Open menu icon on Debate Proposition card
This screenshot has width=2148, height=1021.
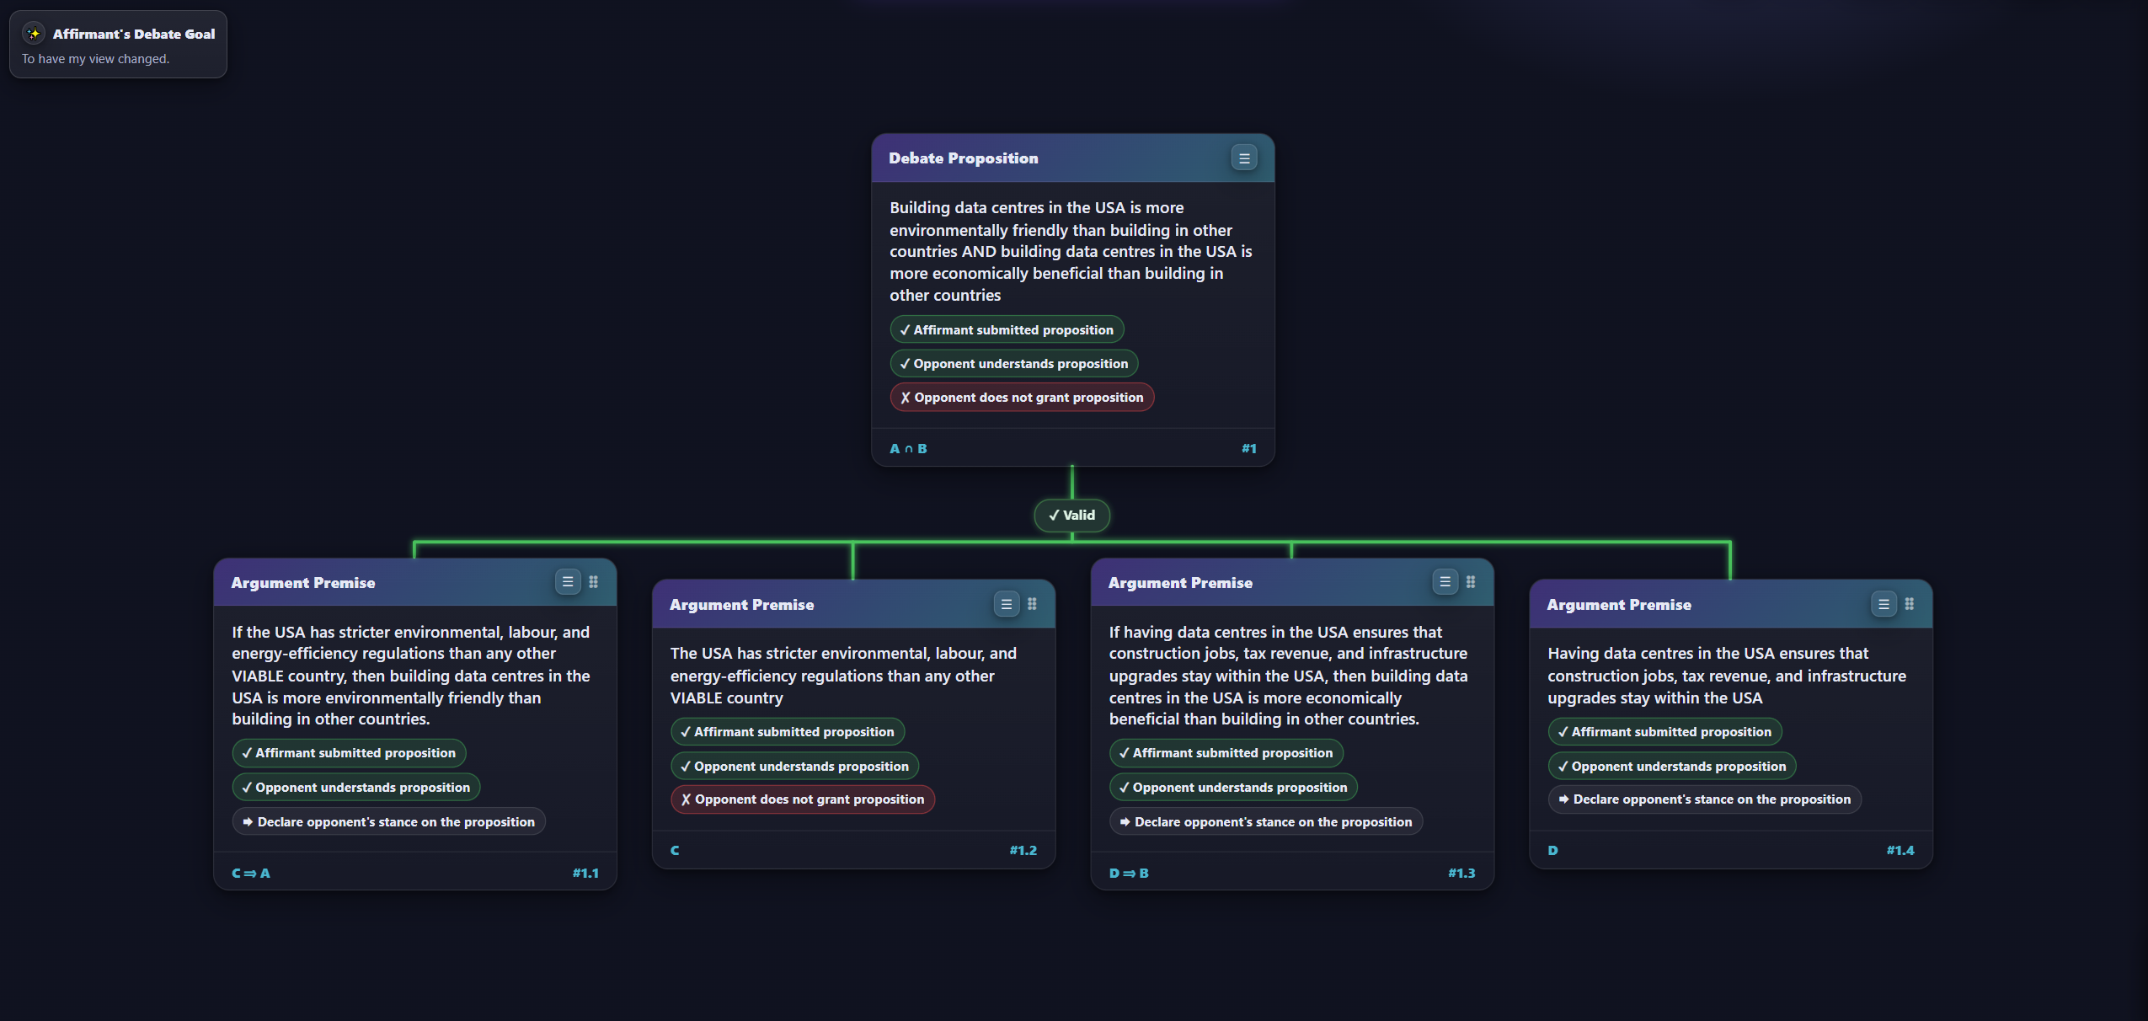1243,158
